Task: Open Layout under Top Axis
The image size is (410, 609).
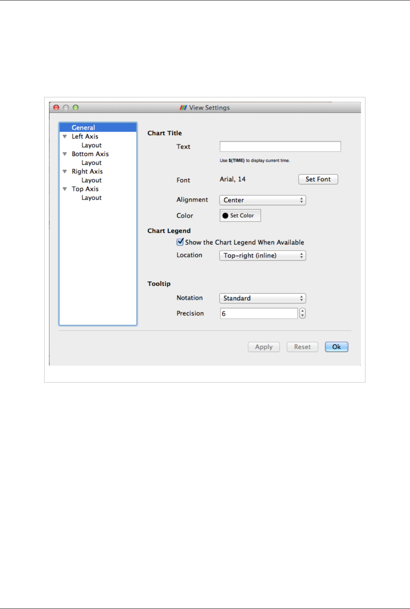Action: tap(92, 198)
